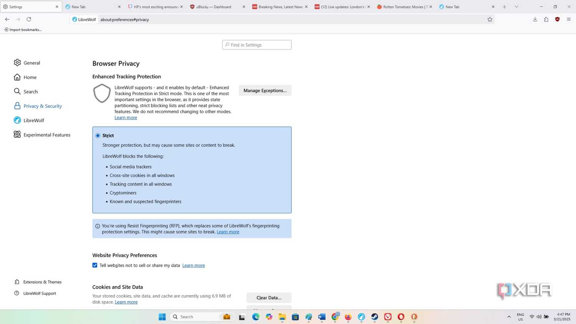Open Experimental Features settings section

point(42,135)
